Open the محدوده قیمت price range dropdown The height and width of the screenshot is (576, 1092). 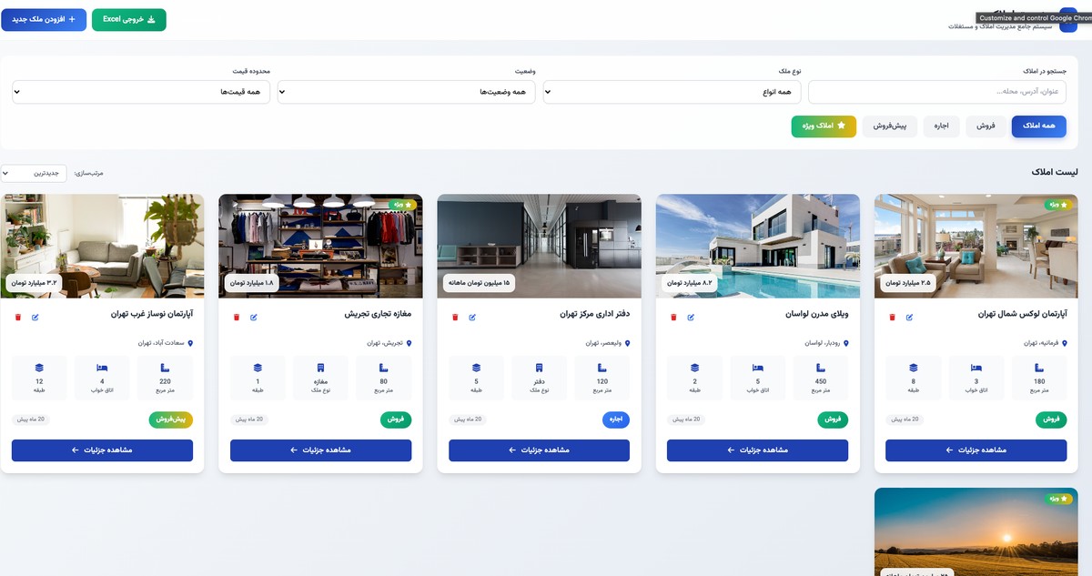pos(141,92)
